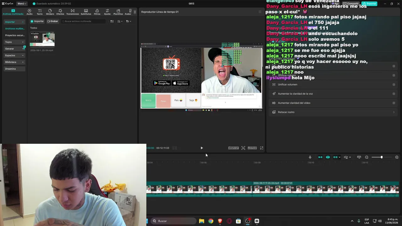Image resolution: width=402 pixels, height=226 pixels.
Task: Expand the Generar sidebar section
Action: [x=14, y=49]
